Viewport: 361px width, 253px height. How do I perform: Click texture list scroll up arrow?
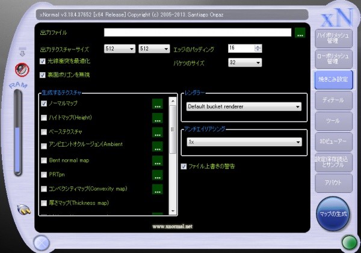coord(173,101)
